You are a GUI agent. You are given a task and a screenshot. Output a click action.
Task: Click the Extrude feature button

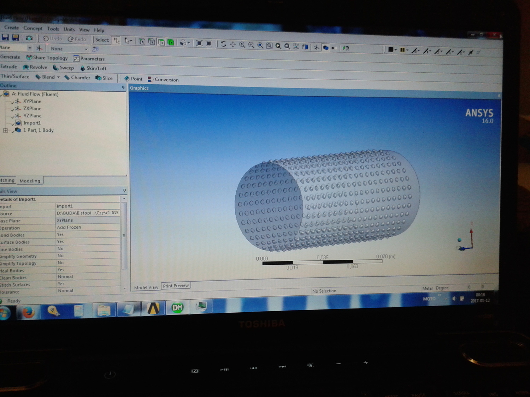pos(8,66)
